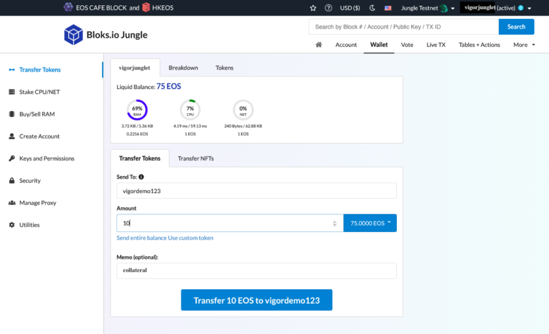
Task: Open Security in sidebar
Action: point(30,180)
